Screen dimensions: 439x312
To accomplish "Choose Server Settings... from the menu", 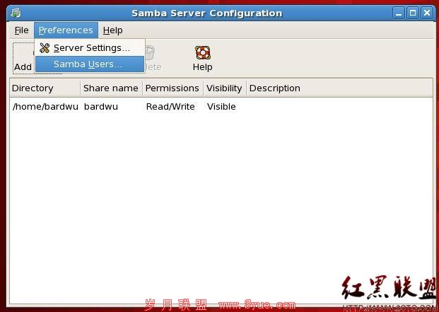I will [90, 48].
